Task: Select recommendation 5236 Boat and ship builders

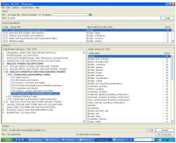Action: 87,33
